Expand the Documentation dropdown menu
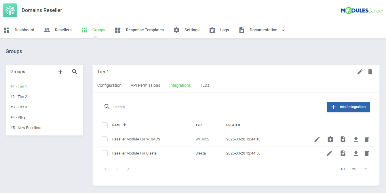 283,30
